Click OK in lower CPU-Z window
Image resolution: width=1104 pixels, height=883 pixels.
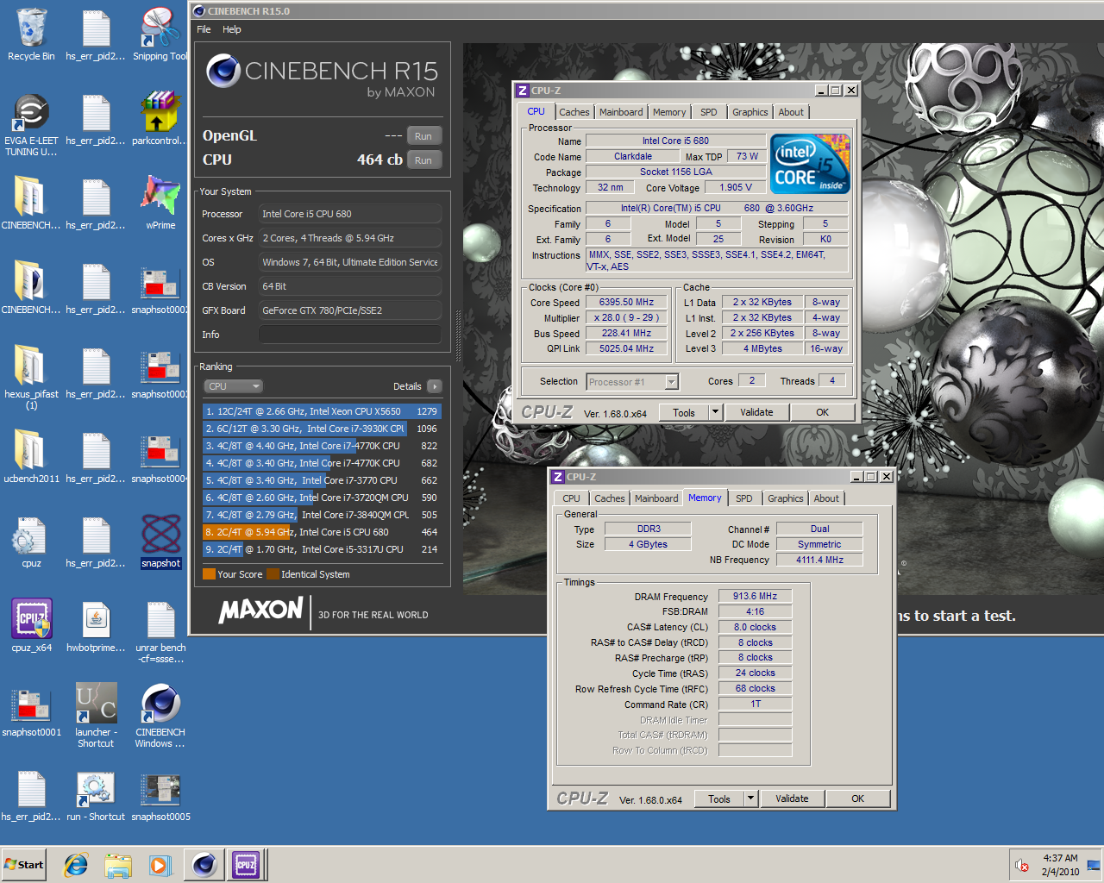(x=858, y=798)
